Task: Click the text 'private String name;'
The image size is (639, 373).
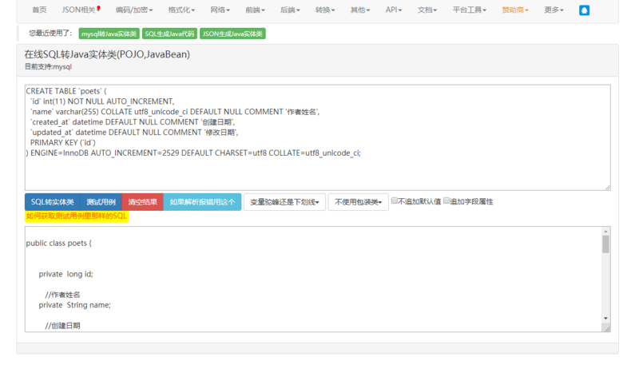Action: point(74,305)
